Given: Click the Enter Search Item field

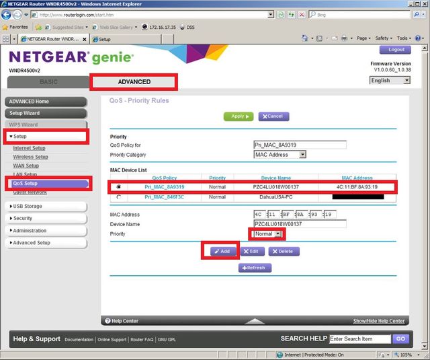Looking at the screenshot, I should click(x=360, y=339).
